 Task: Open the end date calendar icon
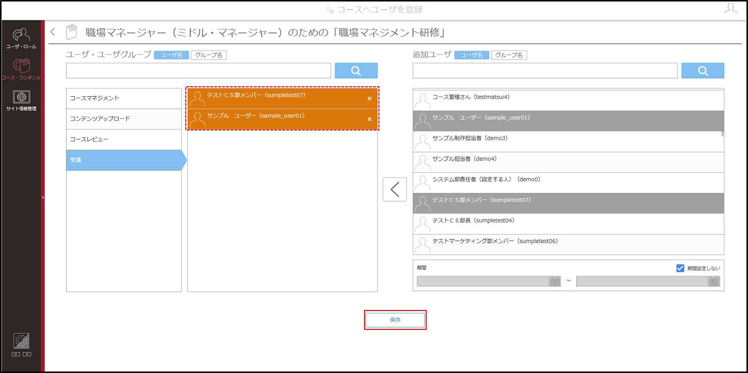[x=714, y=281]
